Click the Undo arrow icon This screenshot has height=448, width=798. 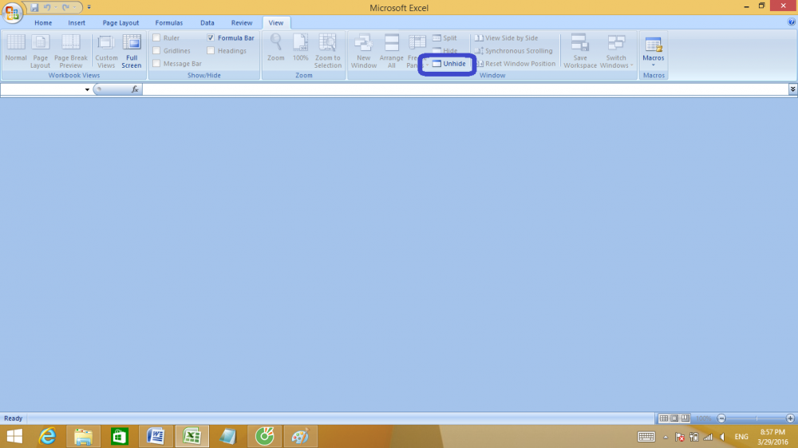coord(47,8)
